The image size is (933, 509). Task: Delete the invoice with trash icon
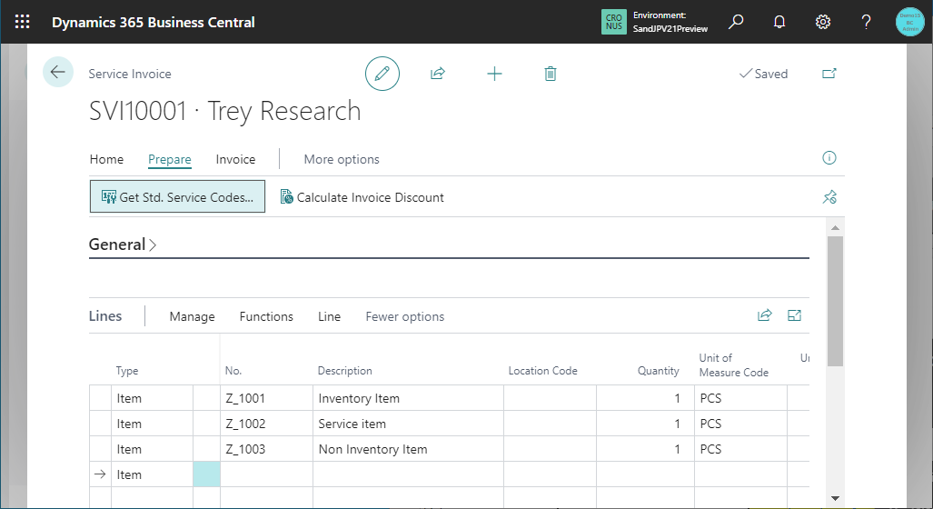(x=551, y=74)
